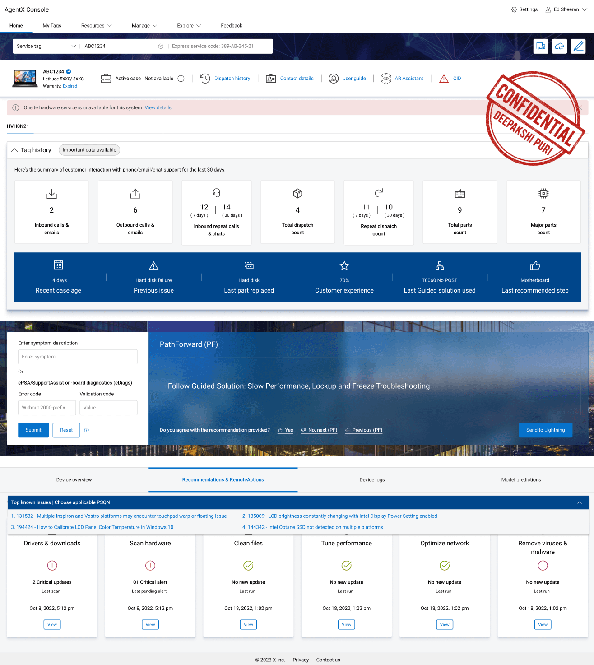Click the cloud sync icon in banner
The height and width of the screenshot is (665, 594).
(559, 46)
